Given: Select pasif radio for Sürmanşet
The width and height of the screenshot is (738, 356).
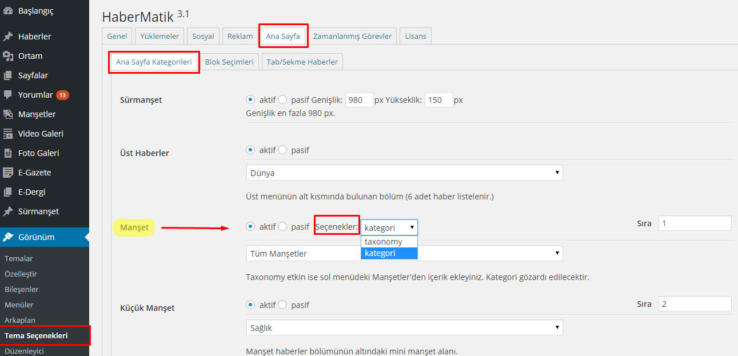Looking at the screenshot, I should click(282, 99).
